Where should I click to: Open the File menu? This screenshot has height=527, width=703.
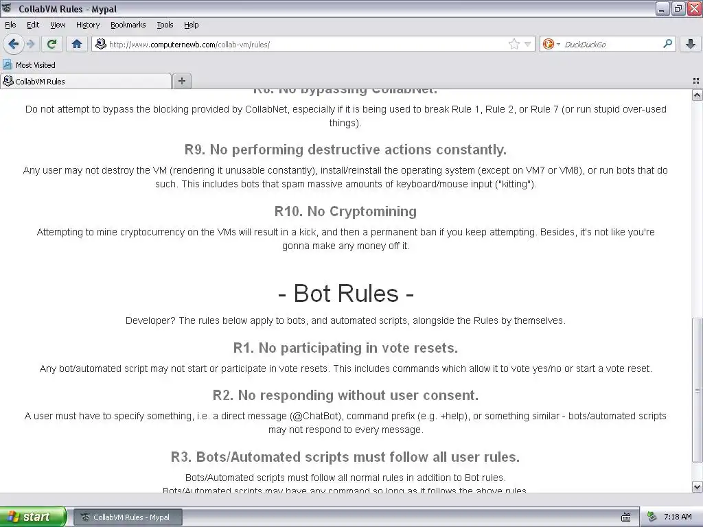pyautogui.click(x=10, y=25)
